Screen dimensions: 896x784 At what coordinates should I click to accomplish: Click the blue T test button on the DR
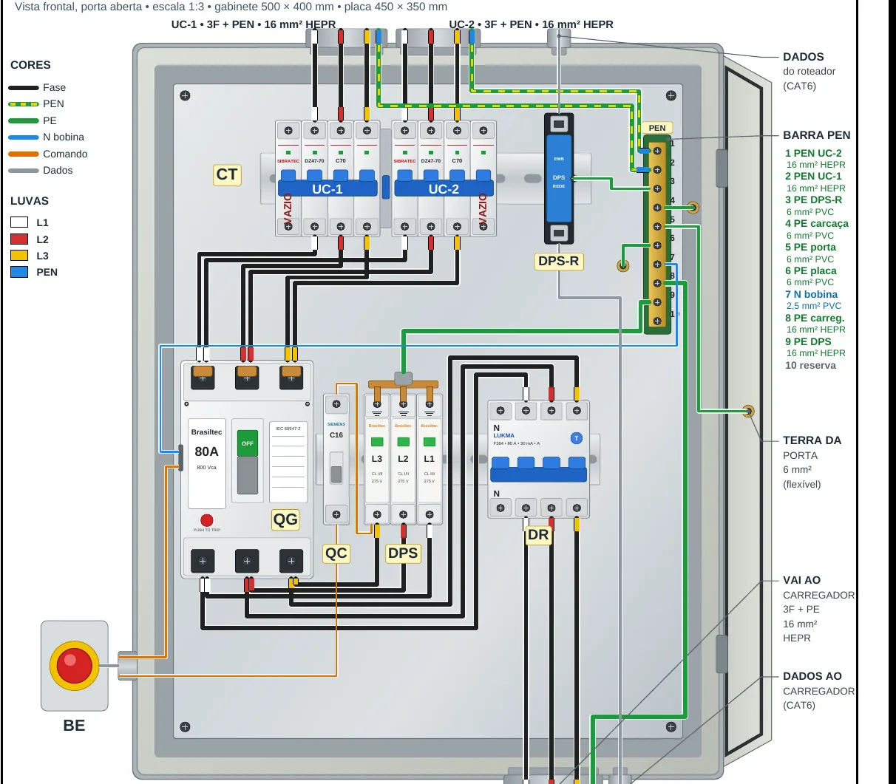click(x=577, y=438)
